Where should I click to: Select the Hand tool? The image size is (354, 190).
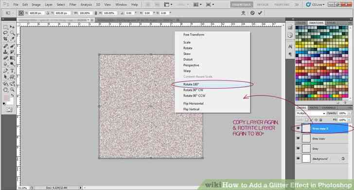5,89
